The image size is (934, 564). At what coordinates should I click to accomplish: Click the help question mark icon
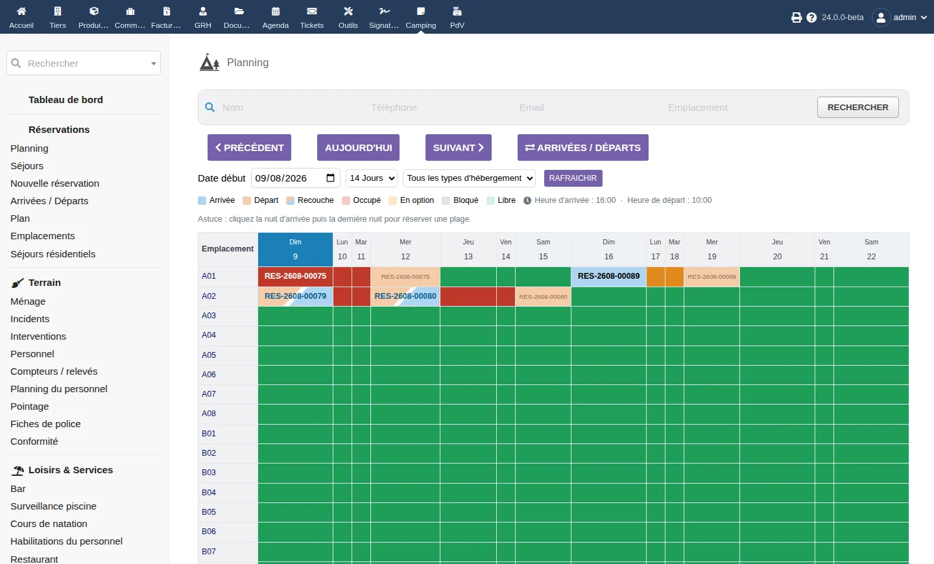click(811, 18)
